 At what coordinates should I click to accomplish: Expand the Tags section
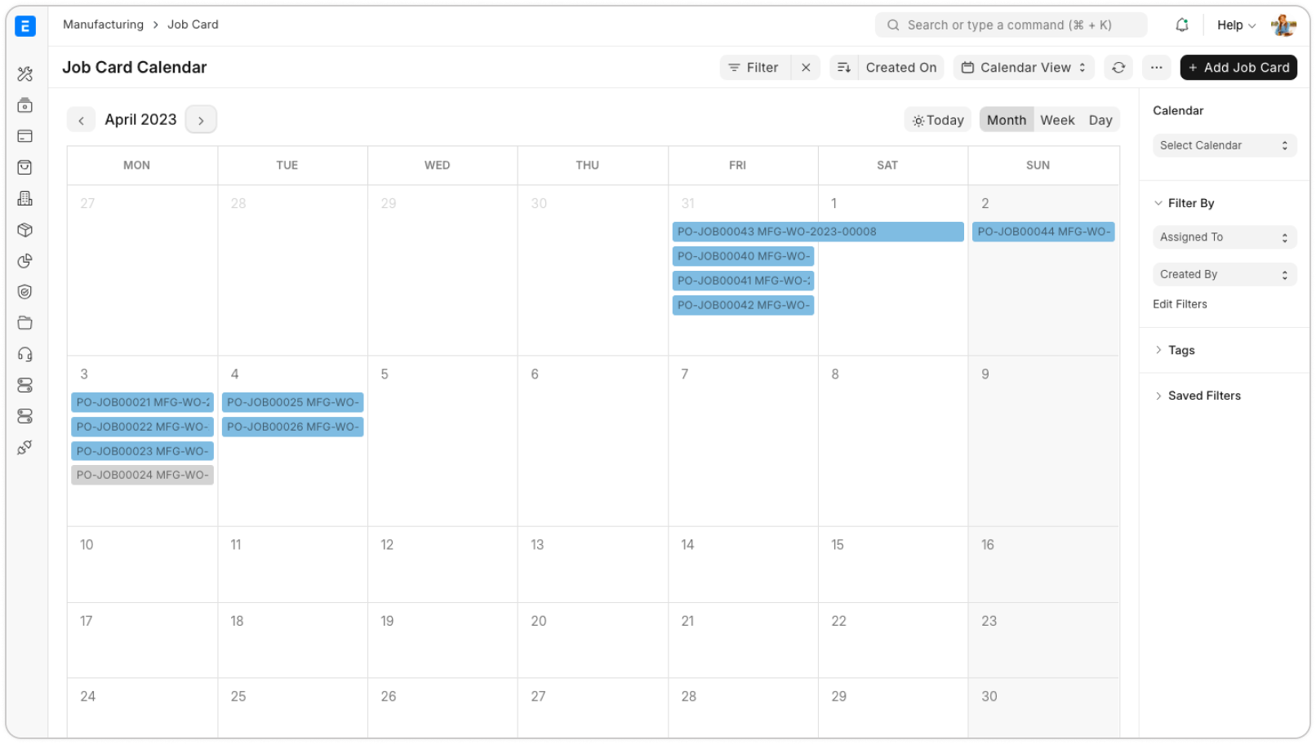1175,350
